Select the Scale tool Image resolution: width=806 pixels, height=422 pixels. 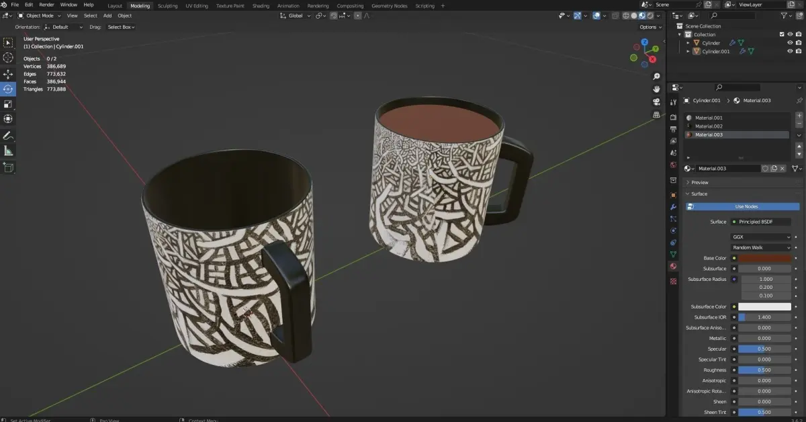click(8, 104)
